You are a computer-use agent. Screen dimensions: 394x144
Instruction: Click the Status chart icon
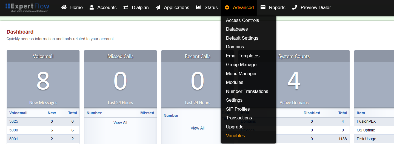[x=198, y=7]
